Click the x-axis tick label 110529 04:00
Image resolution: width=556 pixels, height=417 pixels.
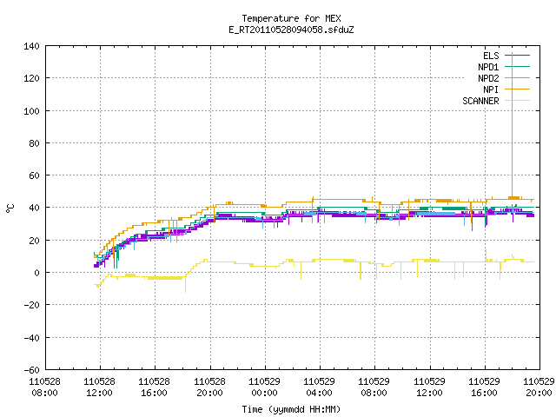click(319, 387)
